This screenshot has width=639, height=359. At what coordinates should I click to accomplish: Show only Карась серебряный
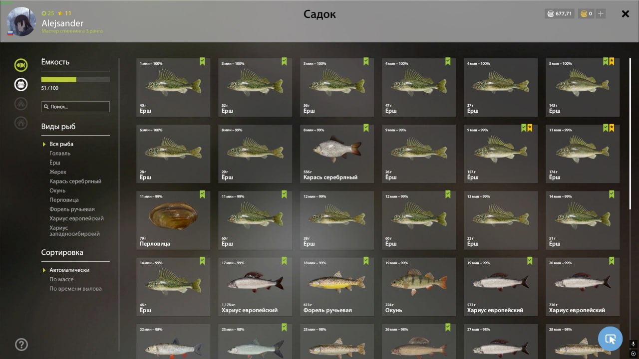(x=75, y=181)
